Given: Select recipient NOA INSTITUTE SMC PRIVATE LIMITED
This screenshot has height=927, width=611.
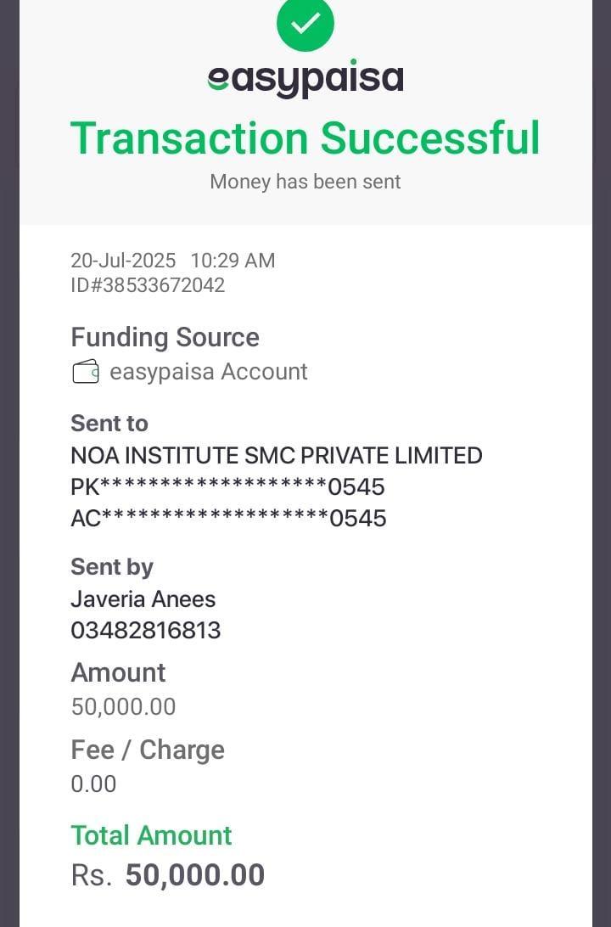Looking at the screenshot, I should [276, 456].
